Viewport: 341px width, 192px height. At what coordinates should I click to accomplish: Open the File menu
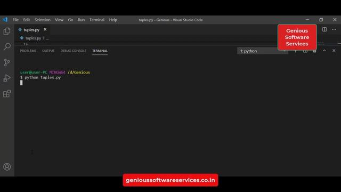pyautogui.click(x=15, y=20)
